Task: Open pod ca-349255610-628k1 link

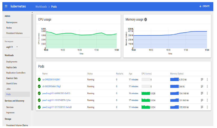Action: pyautogui.click(x=51, y=80)
